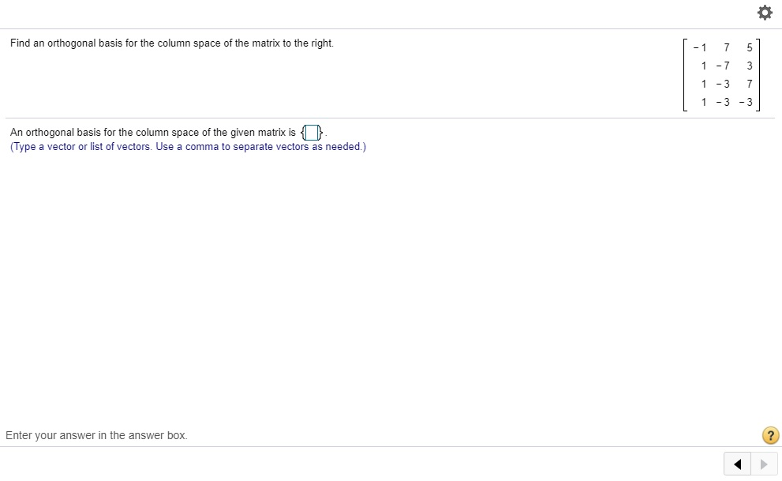Screen dimensions: 782x481
Task: Advance using the next-step arrow button
Action: point(762,464)
